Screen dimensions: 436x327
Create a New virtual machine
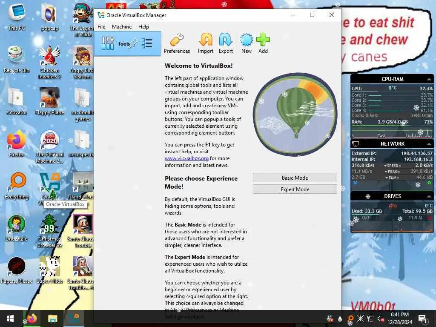(247, 43)
